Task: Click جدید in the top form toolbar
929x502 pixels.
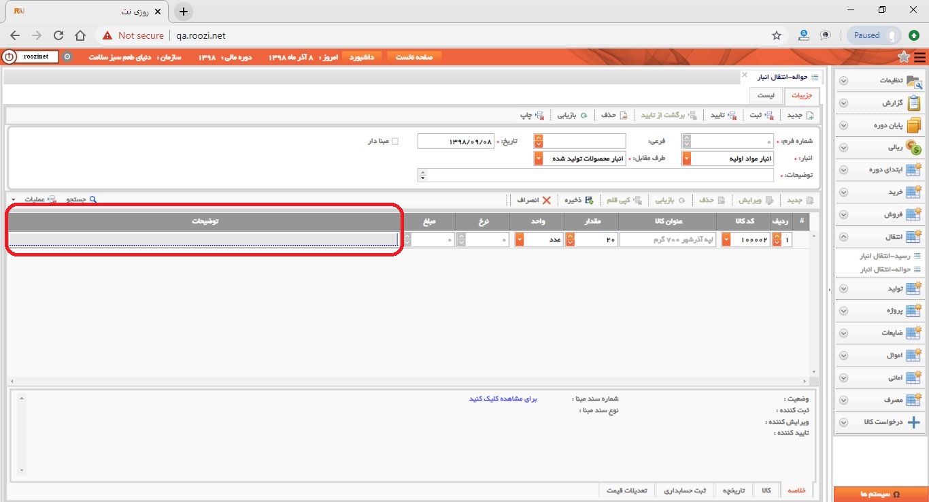Action: pyautogui.click(x=800, y=115)
